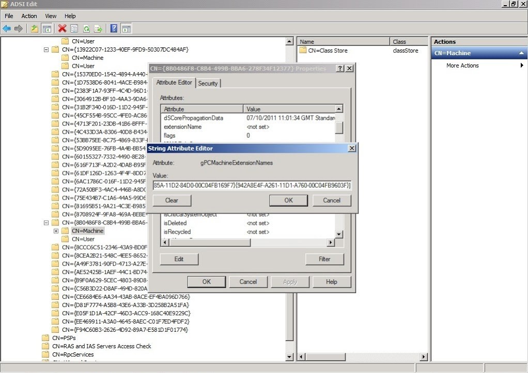The image size is (528, 373).
Task: Click the green Refresh toolbar icon
Action: pos(86,28)
